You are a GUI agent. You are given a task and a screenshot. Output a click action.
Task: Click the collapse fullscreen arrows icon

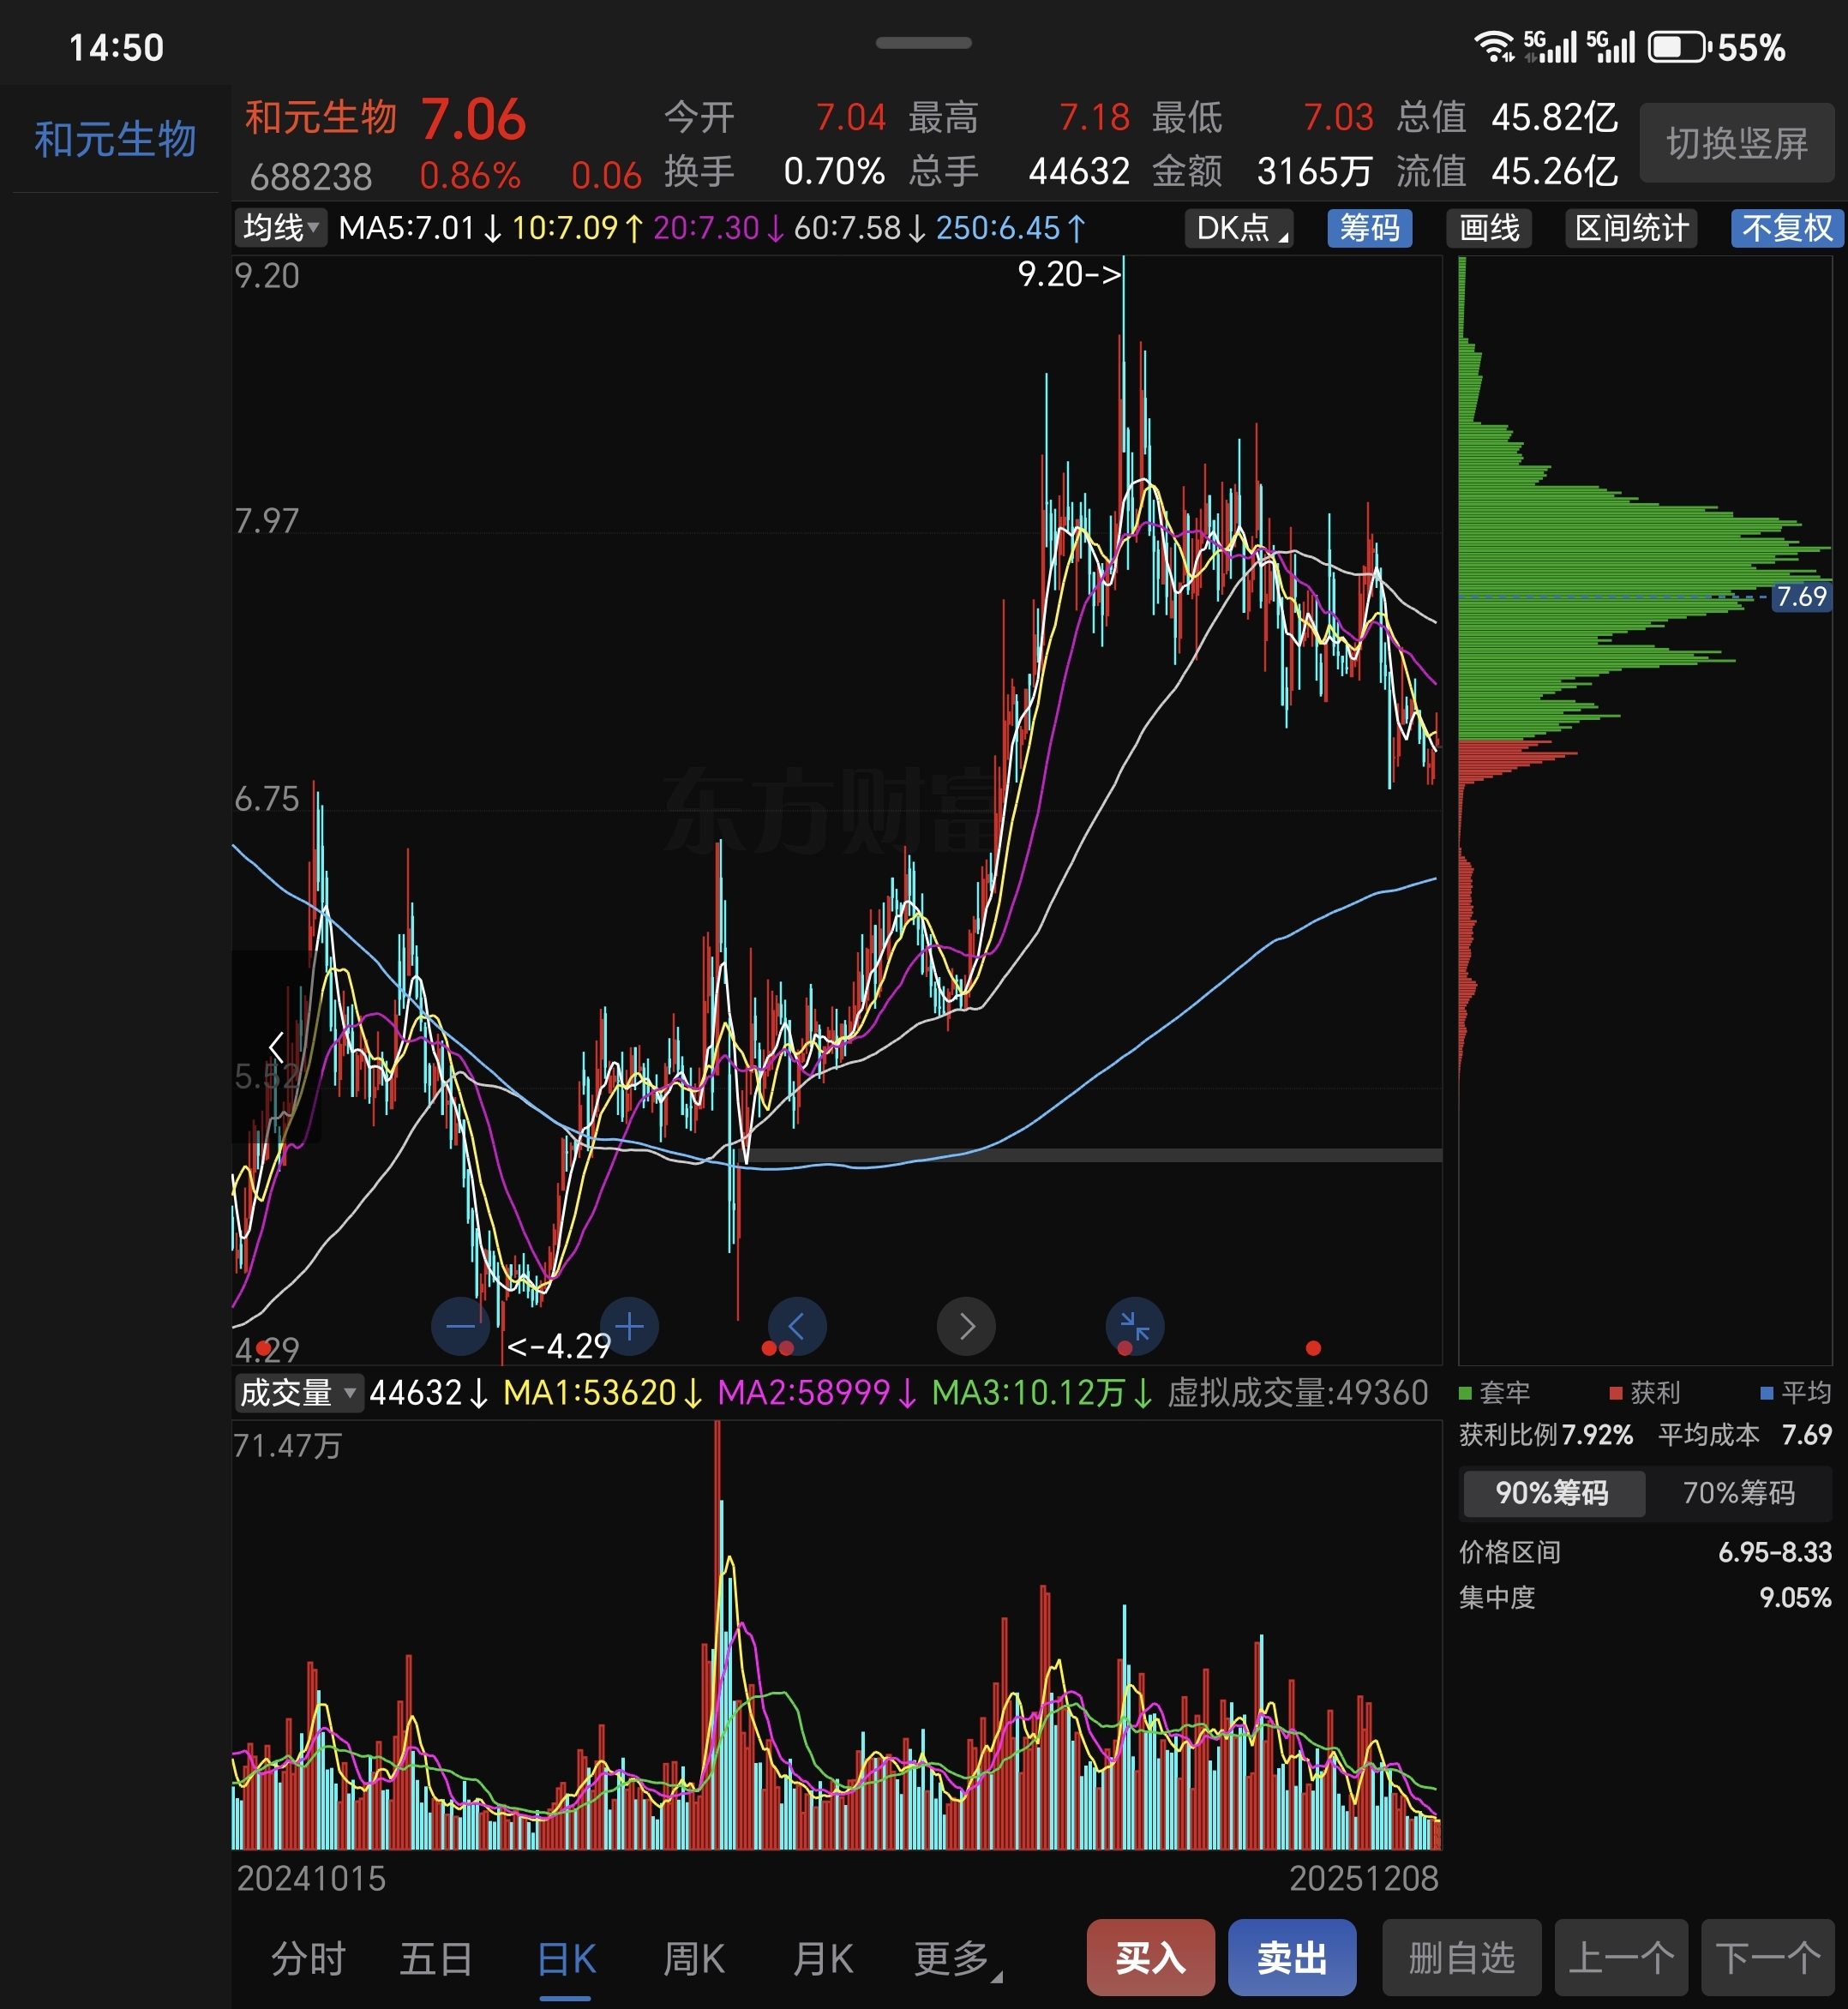tap(1134, 1326)
